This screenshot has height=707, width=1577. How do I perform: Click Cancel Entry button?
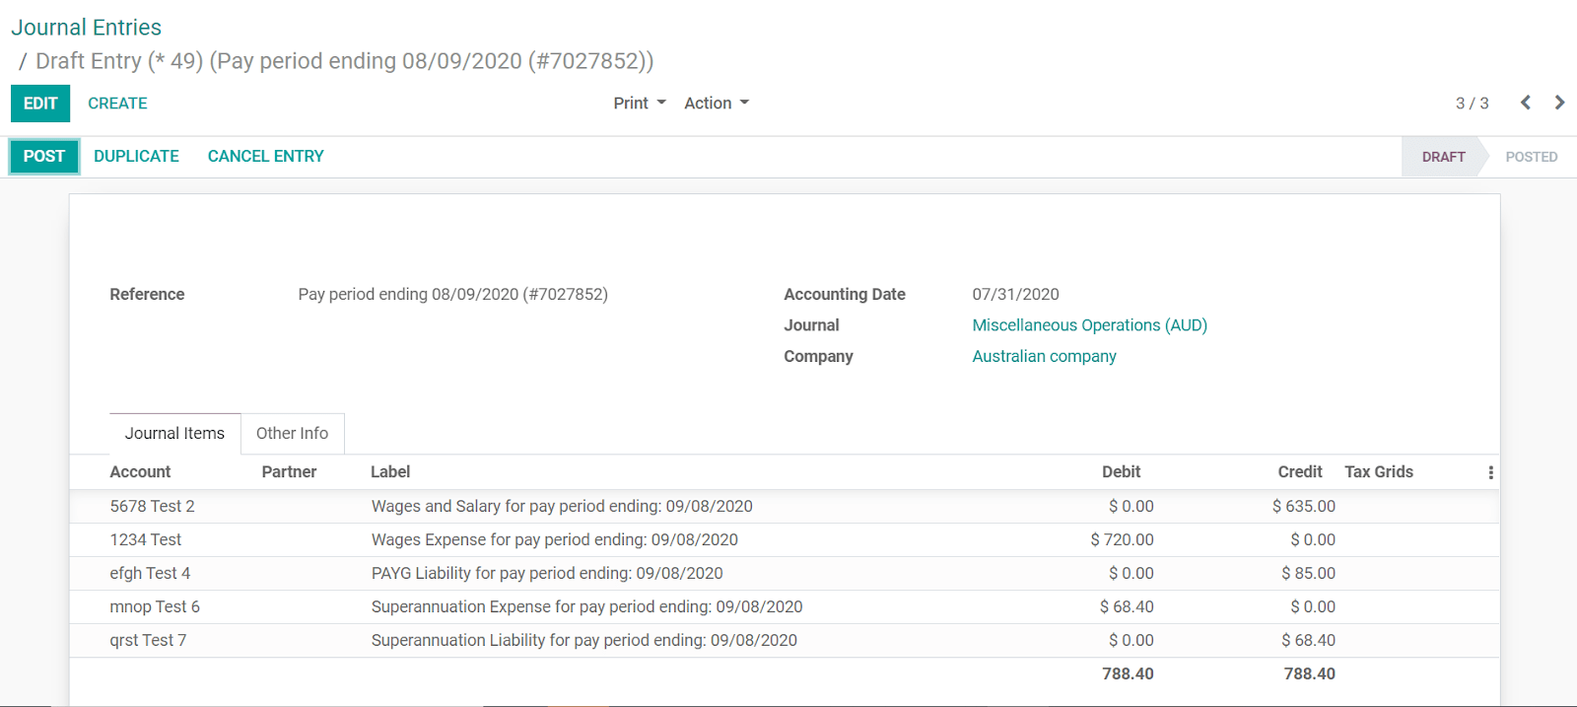(265, 157)
